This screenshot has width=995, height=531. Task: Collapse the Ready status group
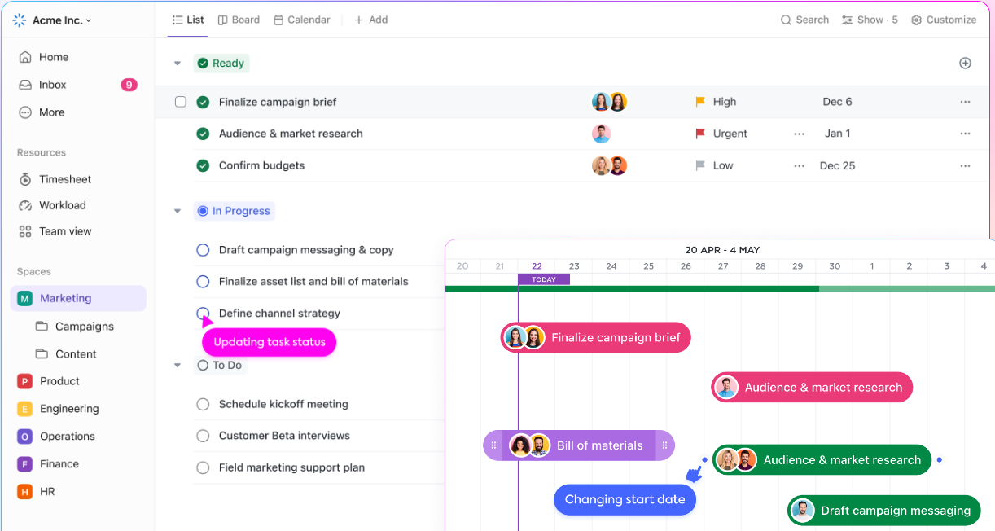click(177, 63)
